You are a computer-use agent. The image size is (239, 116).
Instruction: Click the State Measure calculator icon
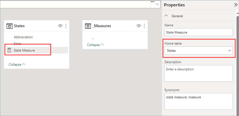[x=9, y=50]
